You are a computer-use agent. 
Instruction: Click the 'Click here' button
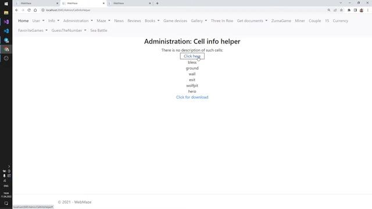click(192, 56)
